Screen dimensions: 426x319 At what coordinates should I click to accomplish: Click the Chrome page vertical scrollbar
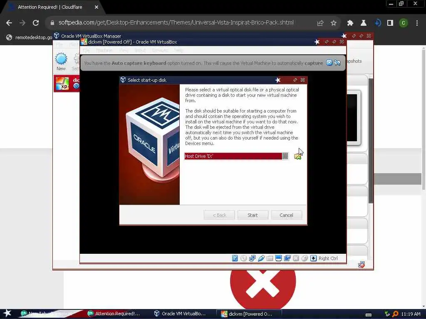[x=424, y=119]
